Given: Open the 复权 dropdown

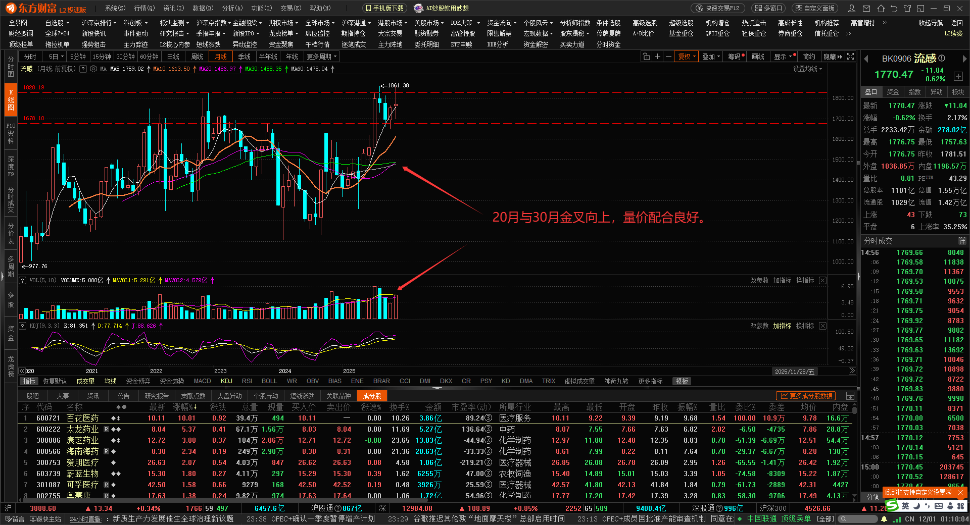Looking at the screenshot, I should (x=687, y=57).
